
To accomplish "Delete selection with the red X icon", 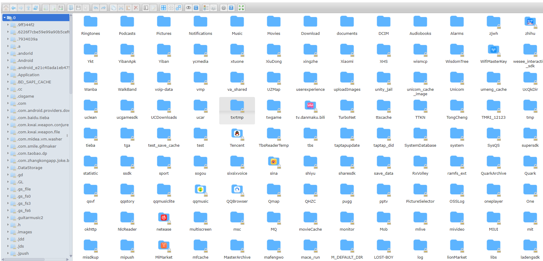I will 136,8.
